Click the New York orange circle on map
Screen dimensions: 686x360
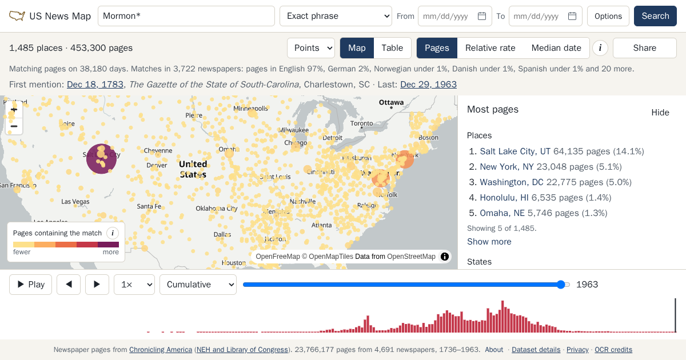(405, 159)
